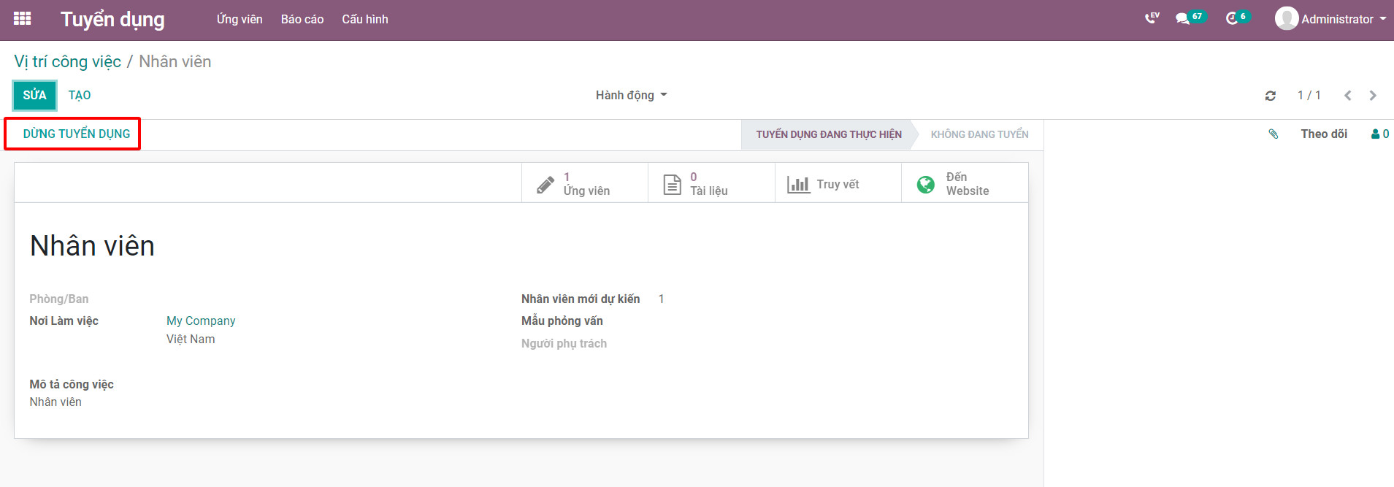Open the Báo cáo menu
Viewport: 1394px width, 487px height.
click(302, 19)
